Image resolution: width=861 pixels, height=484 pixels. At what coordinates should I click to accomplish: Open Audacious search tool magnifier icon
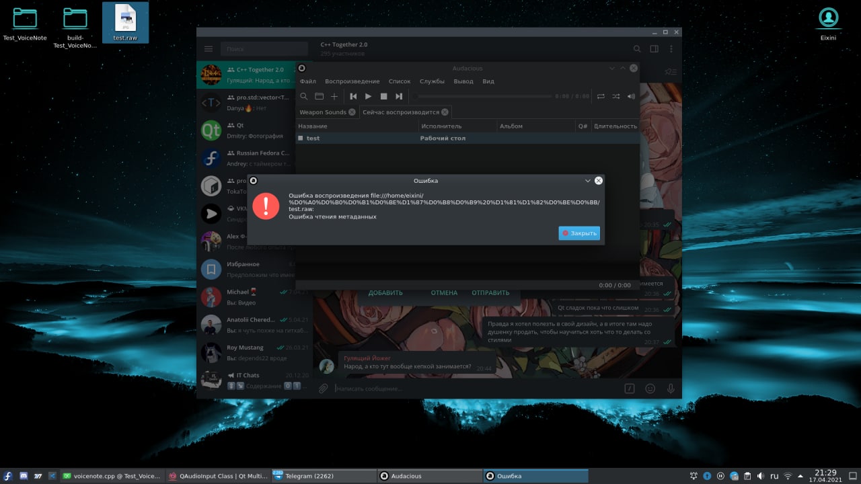click(x=304, y=97)
